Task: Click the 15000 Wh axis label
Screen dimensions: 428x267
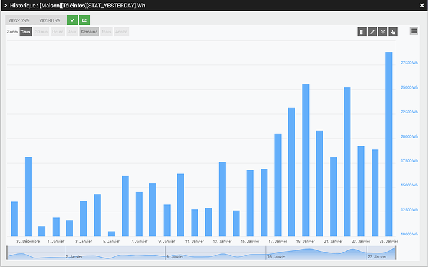Action: pyautogui.click(x=409, y=185)
